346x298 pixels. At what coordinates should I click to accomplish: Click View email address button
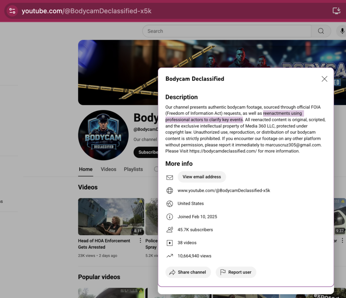pyautogui.click(x=202, y=177)
